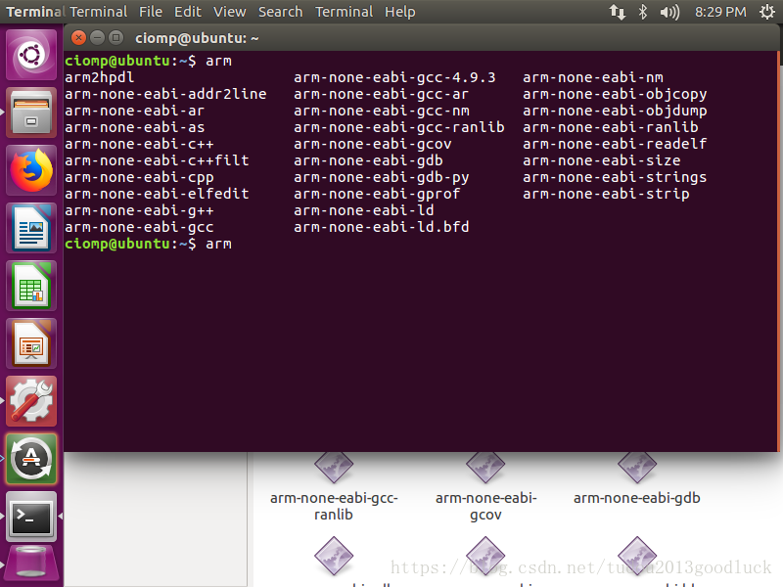Viewport: 783px width, 587px height.
Task: Open the File menu
Action: [x=151, y=12]
